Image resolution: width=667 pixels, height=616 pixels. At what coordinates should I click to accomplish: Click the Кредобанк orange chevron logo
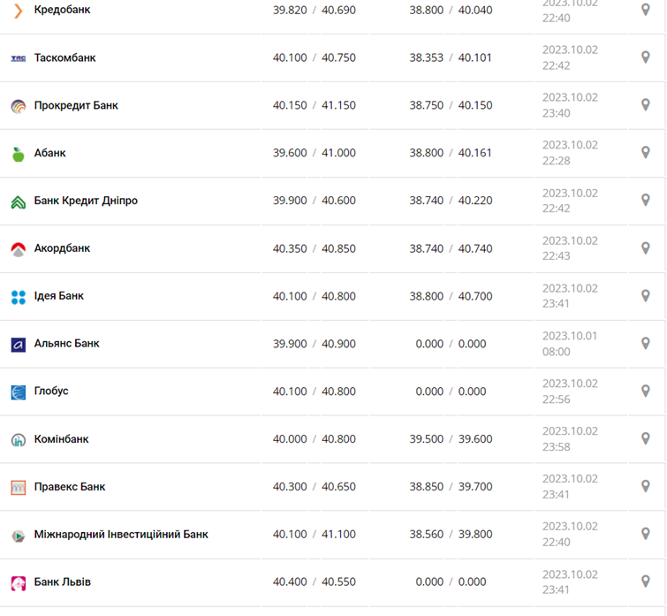(18, 11)
